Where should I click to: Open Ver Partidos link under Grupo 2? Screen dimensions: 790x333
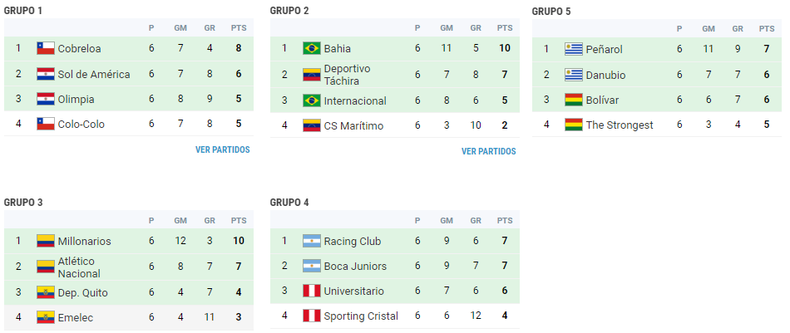[488, 151]
